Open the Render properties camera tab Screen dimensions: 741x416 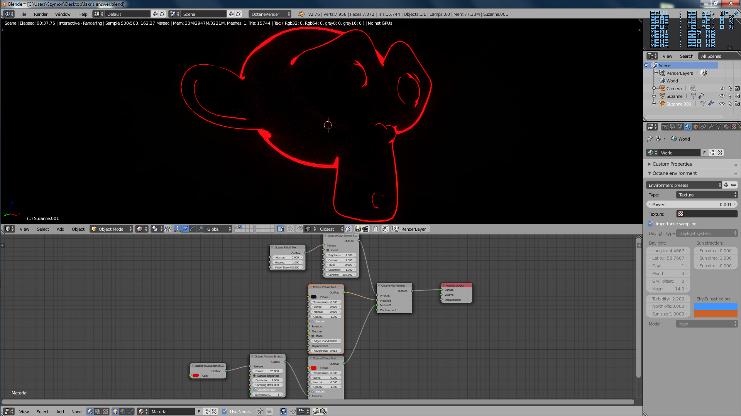(x=665, y=127)
